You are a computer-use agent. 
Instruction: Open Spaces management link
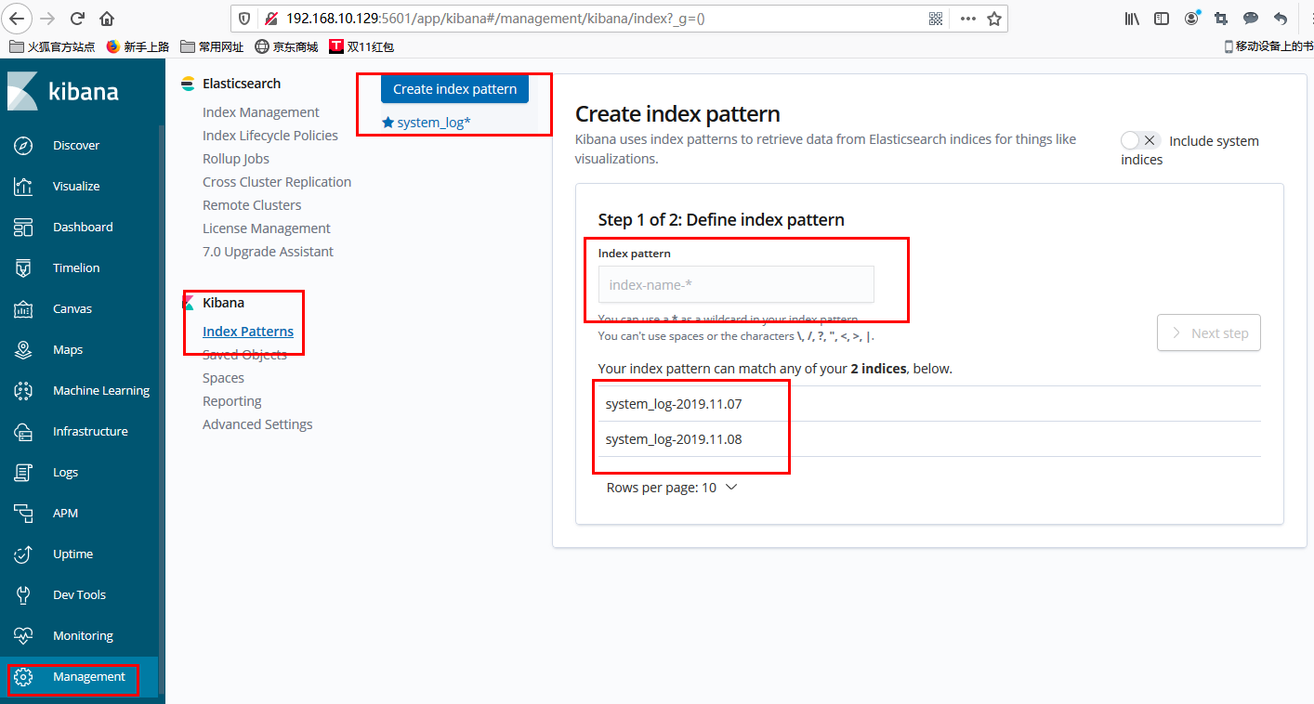point(223,378)
